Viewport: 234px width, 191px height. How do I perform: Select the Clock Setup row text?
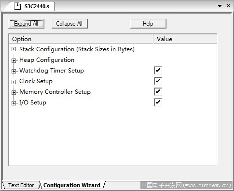[x=36, y=81]
